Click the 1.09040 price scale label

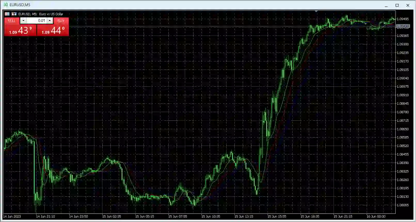click(403, 78)
